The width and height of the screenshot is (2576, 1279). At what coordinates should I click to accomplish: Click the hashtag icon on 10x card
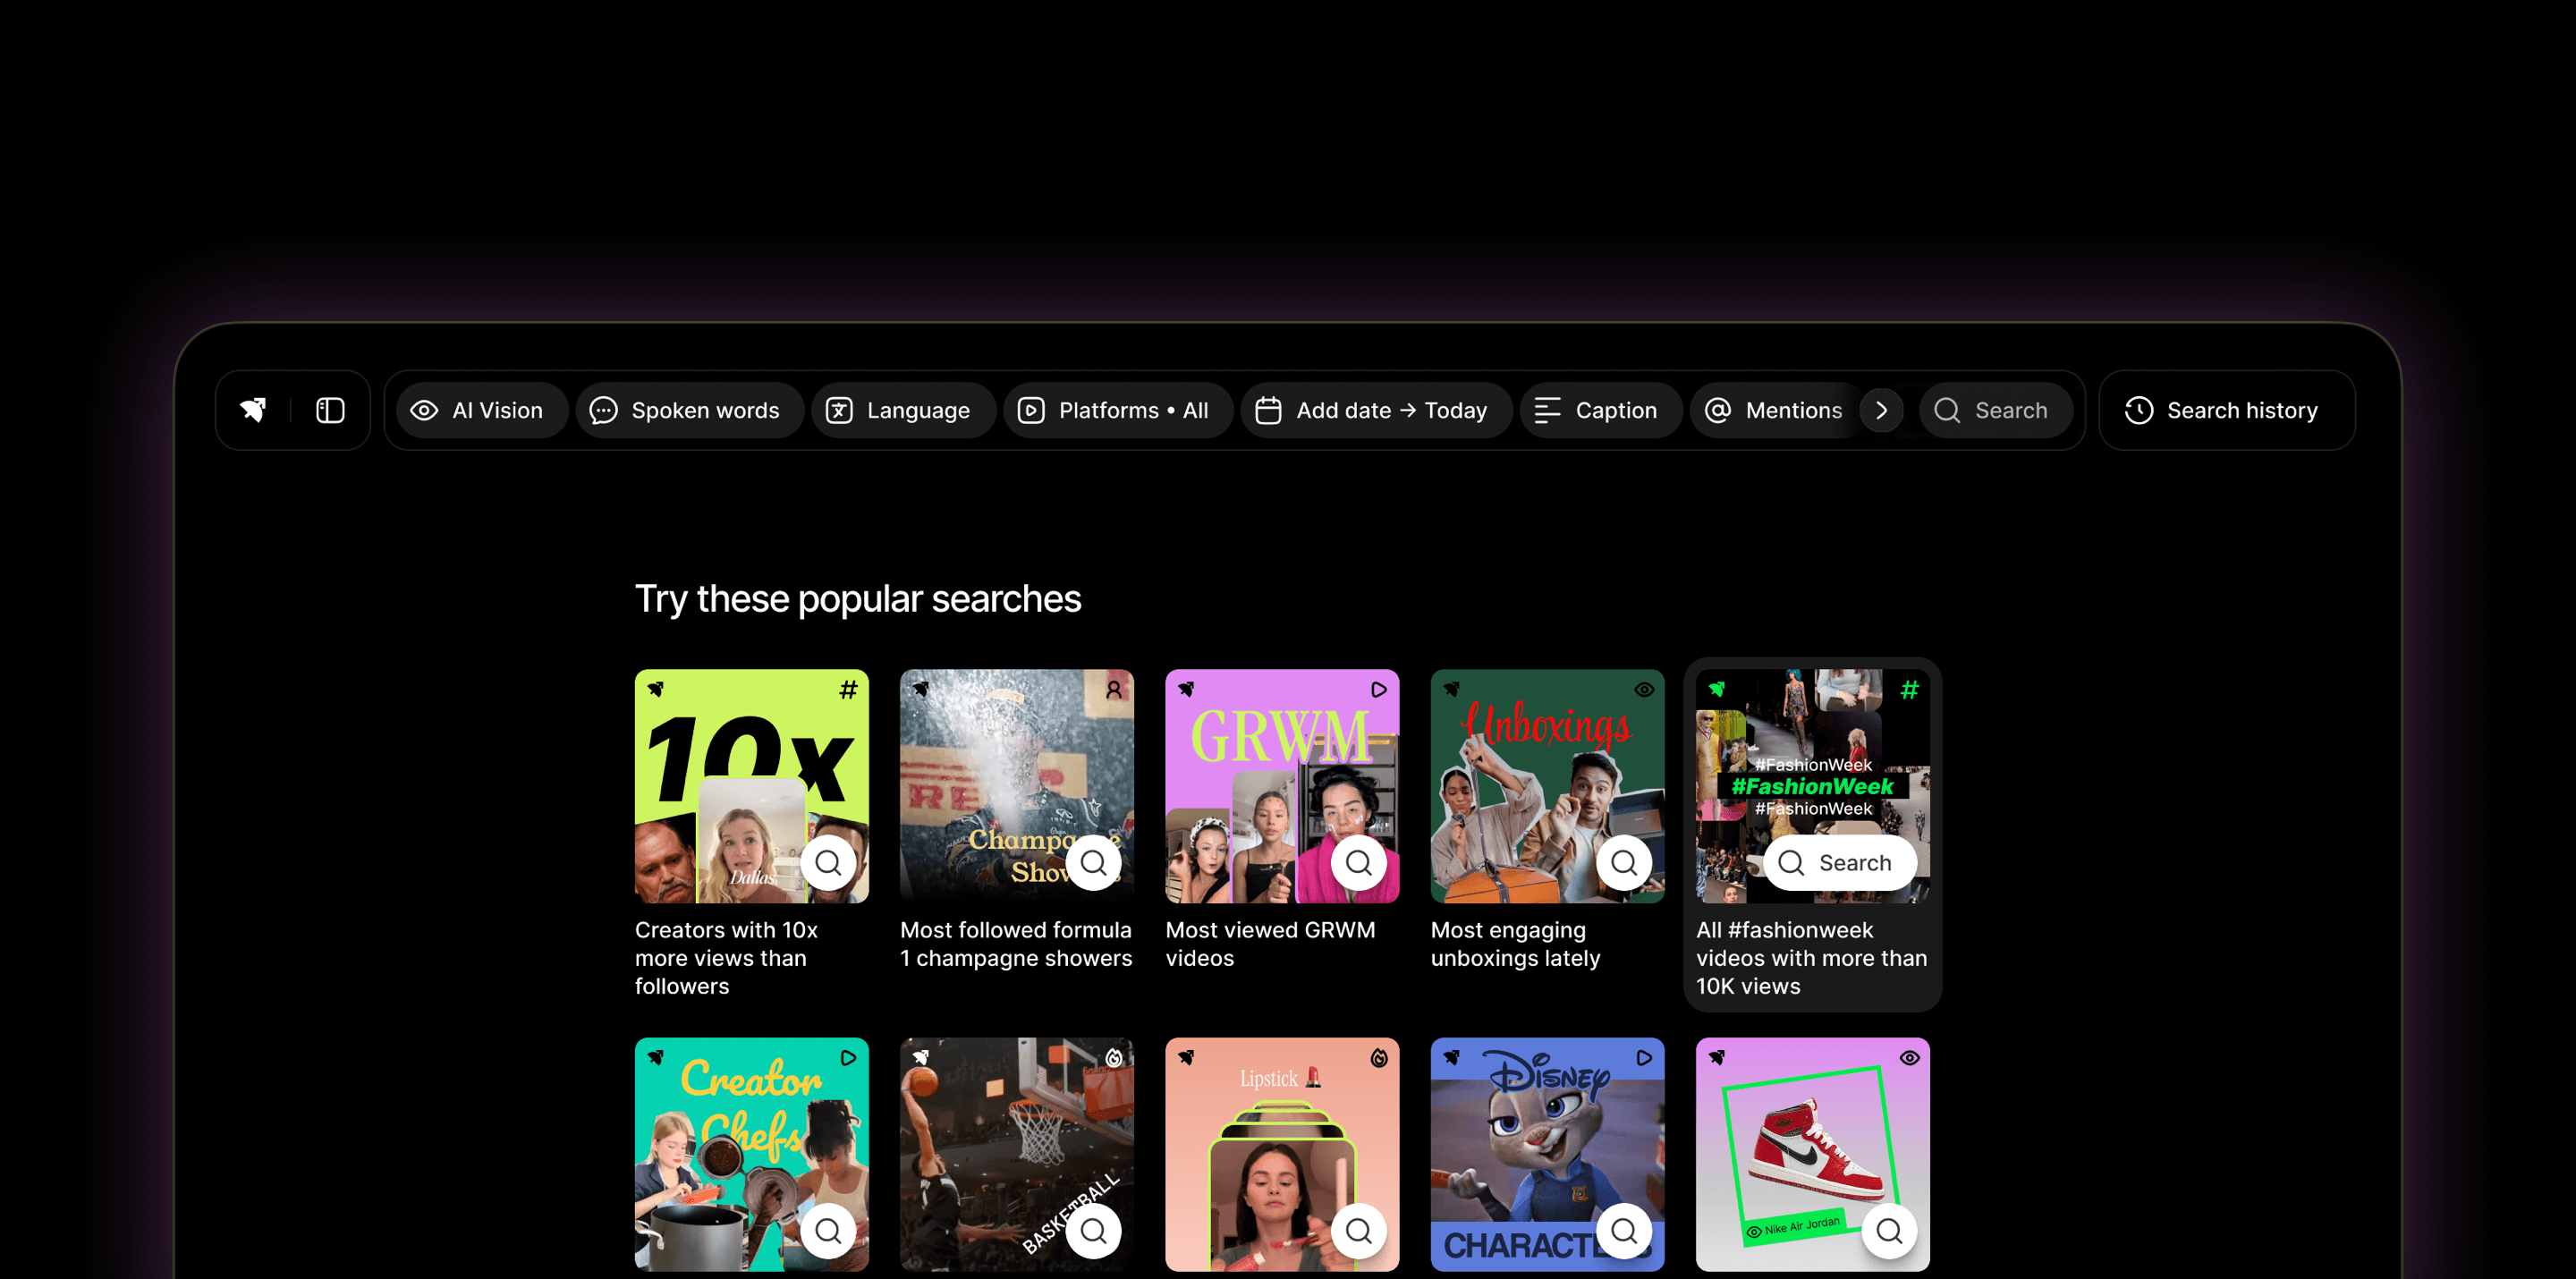pos(848,689)
